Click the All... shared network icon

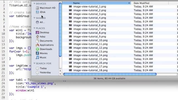click(x=37, y=22)
